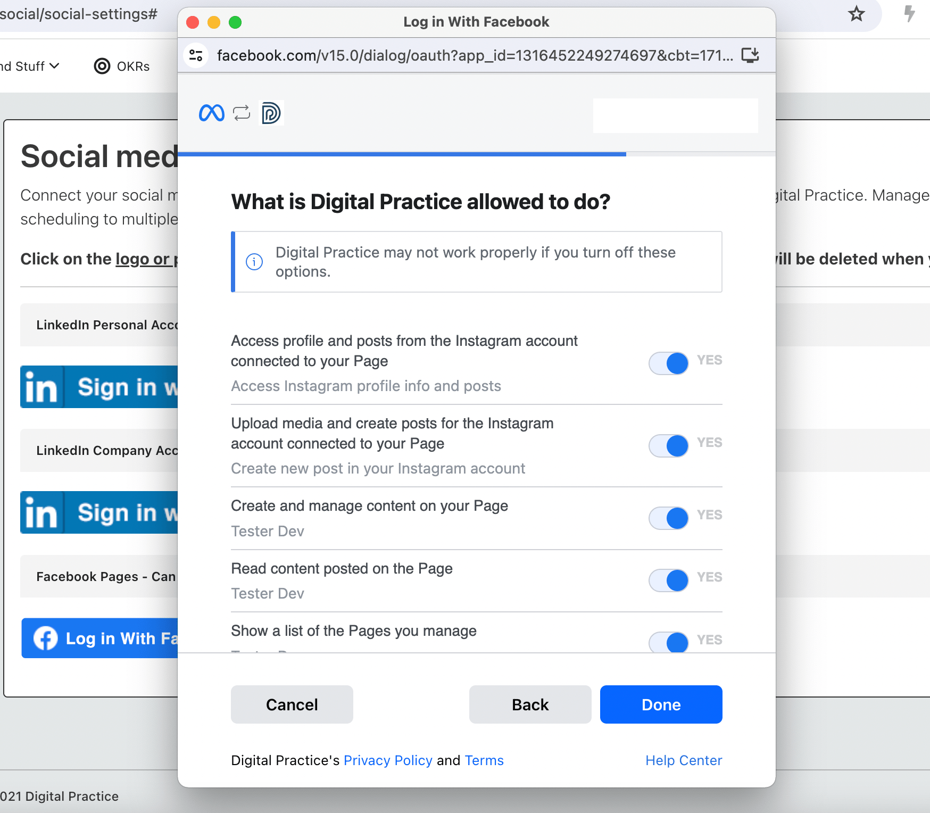Click the bookmark star icon in browser
Viewport: 930px width, 813px height.
pos(857,14)
